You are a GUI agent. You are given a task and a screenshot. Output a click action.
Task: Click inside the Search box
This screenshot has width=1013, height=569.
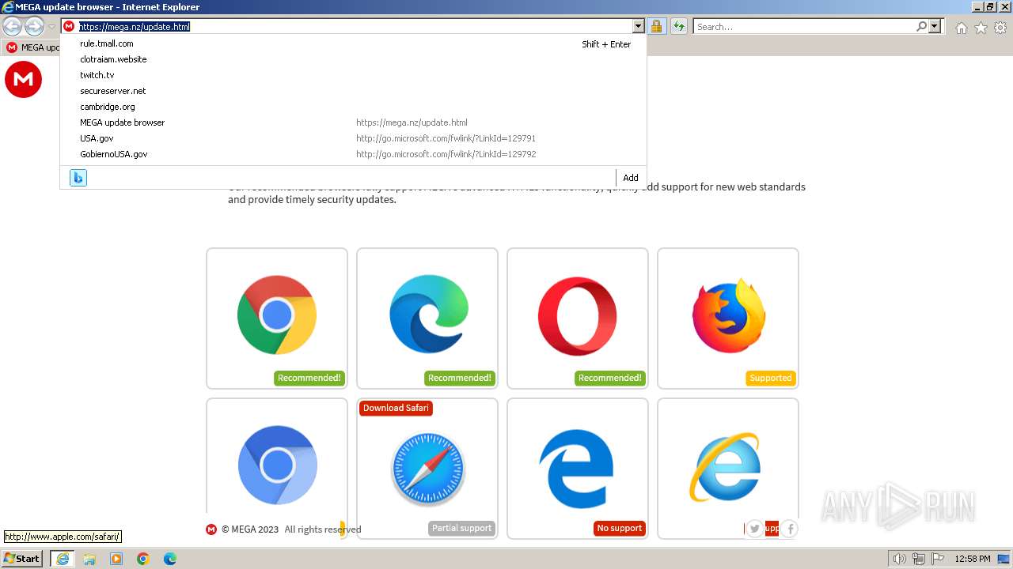(805, 27)
